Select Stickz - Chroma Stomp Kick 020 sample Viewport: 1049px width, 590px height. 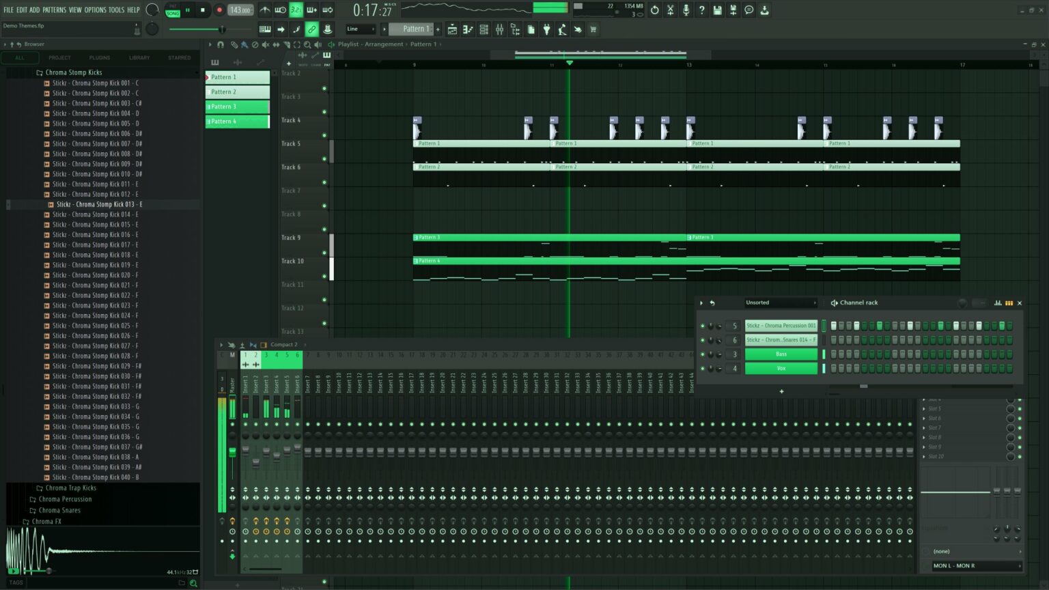point(96,275)
